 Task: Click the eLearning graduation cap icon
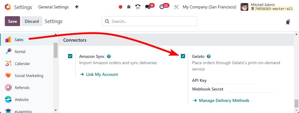[8, 111]
